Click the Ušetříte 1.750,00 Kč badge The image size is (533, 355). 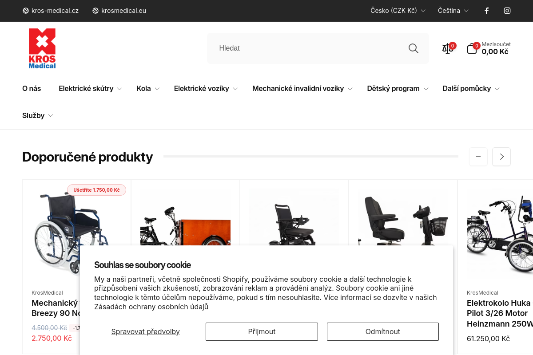[96, 190]
